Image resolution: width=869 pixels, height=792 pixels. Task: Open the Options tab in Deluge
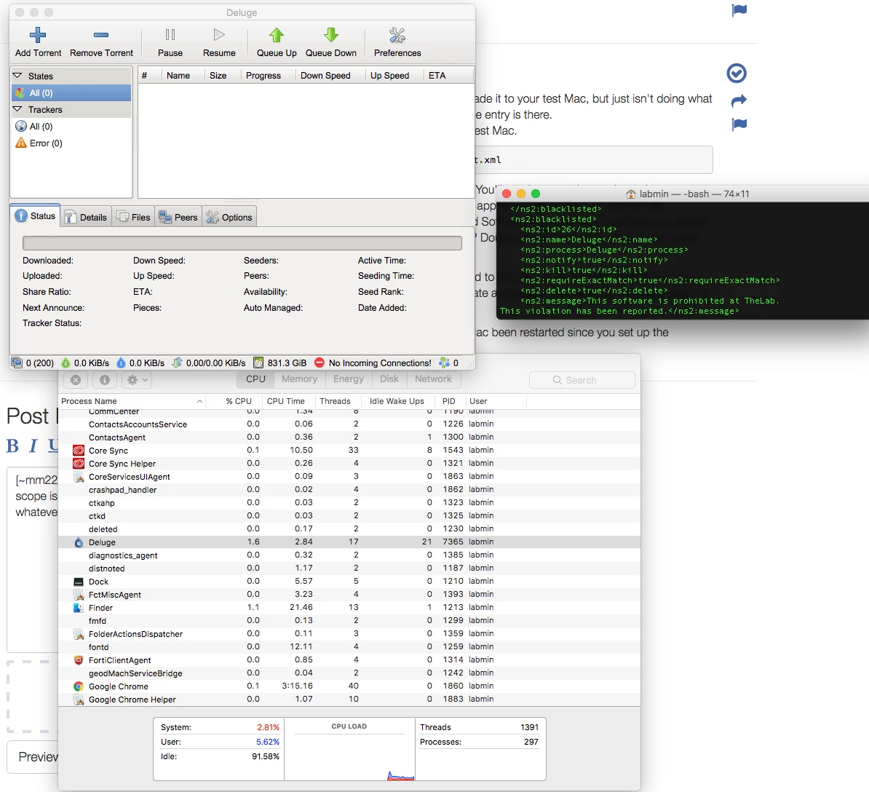pyautogui.click(x=229, y=217)
